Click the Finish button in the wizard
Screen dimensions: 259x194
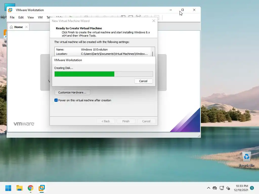[x=126, y=121]
